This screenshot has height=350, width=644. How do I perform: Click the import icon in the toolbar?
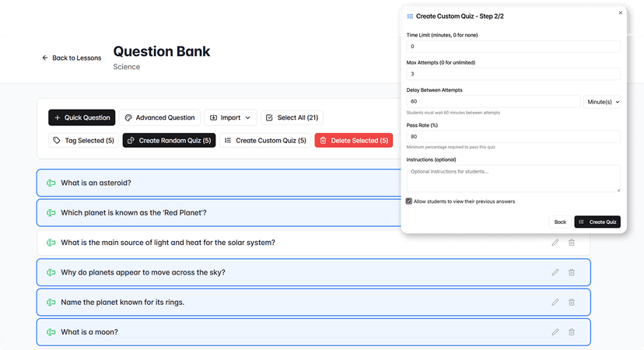tap(214, 117)
